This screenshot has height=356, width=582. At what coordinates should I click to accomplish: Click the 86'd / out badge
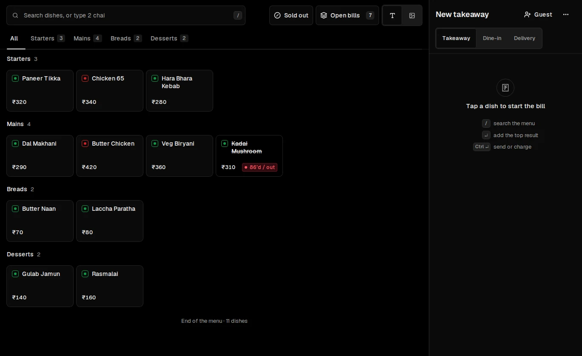click(260, 167)
